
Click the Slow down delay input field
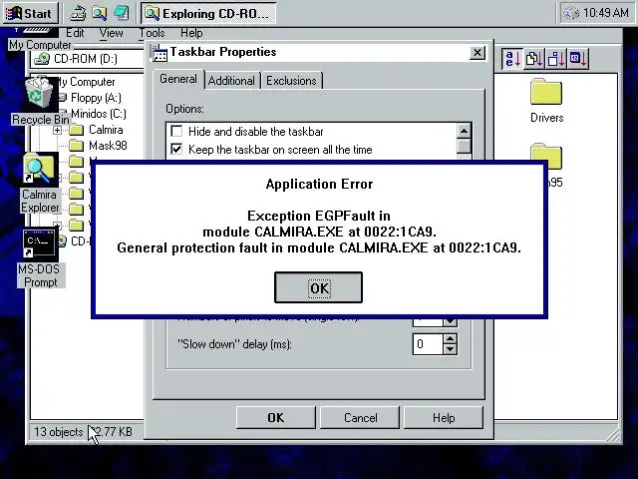click(x=428, y=344)
